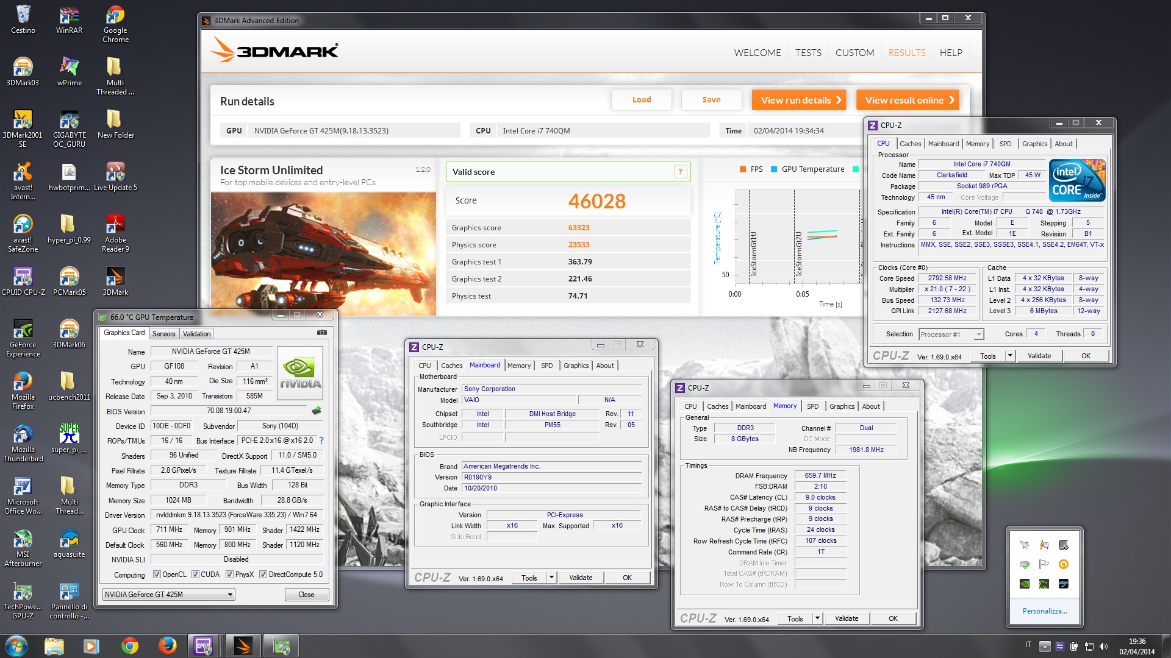Open TechPowerUp GPU-Z desktop shortcut

coord(23,601)
